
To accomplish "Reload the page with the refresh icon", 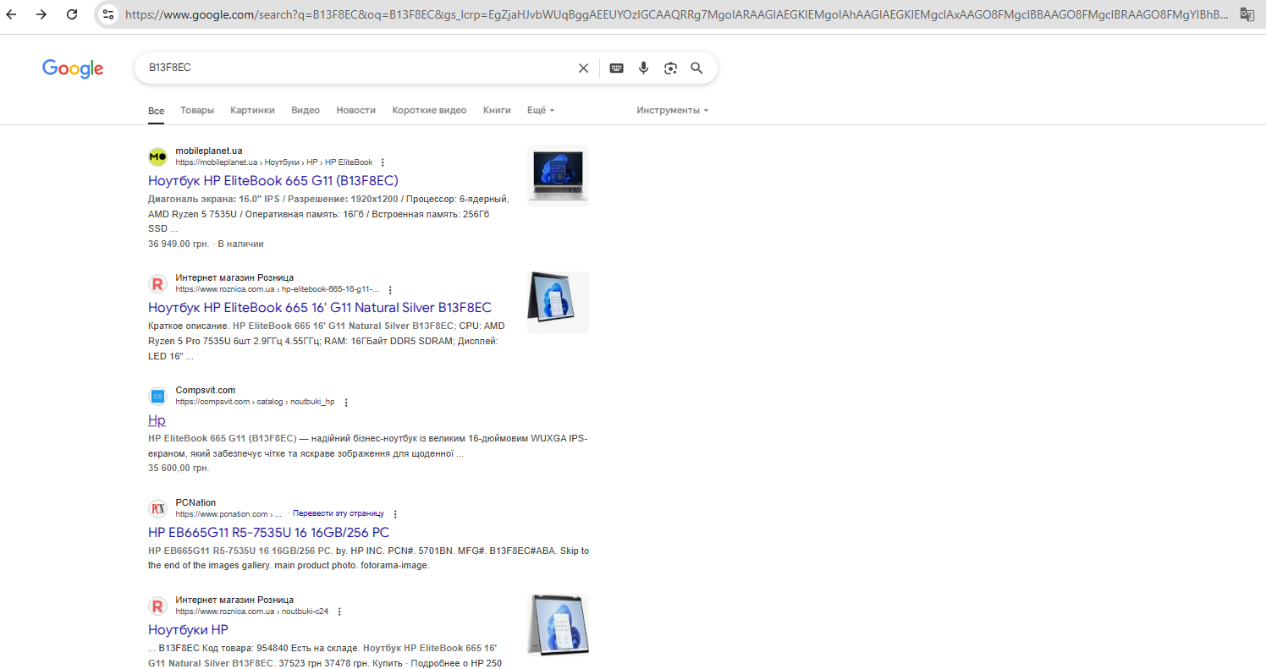I will pyautogui.click(x=73, y=14).
